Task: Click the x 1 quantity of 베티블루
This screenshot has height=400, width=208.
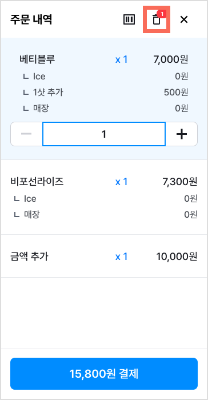Action: [121, 59]
